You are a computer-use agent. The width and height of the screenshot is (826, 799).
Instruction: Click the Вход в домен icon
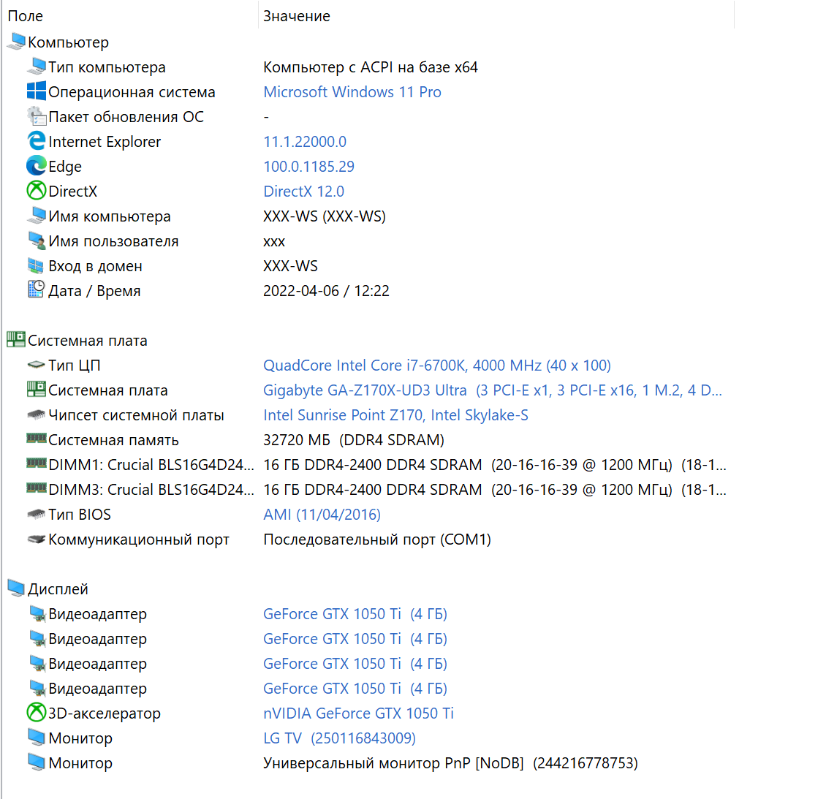point(37,265)
